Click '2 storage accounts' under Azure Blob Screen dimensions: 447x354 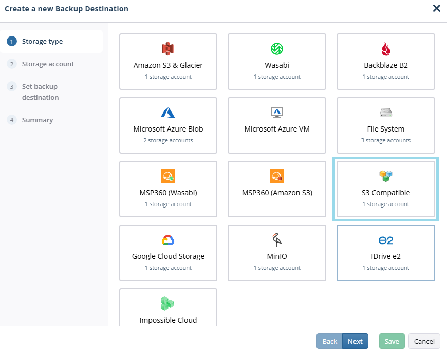168,140
